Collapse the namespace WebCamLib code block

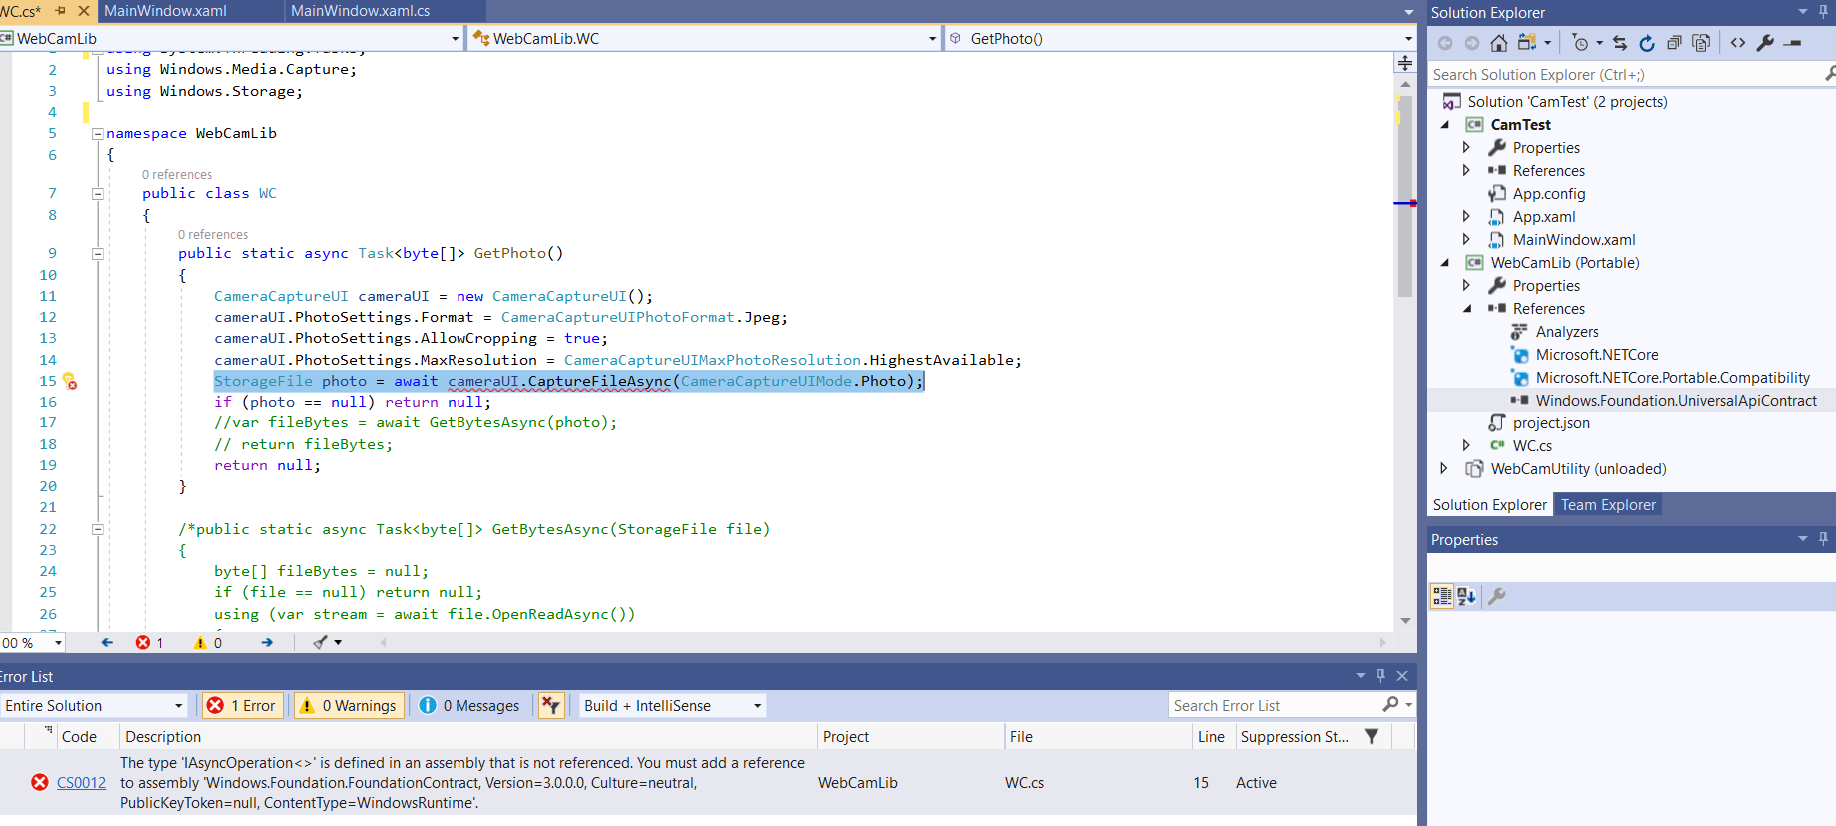(x=98, y=134)
